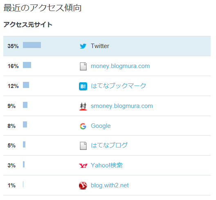Click the document icon beside money.blogmura.com
Image resolution: width=216 pixels, height=200 pixels.
(x=83, y=66)
